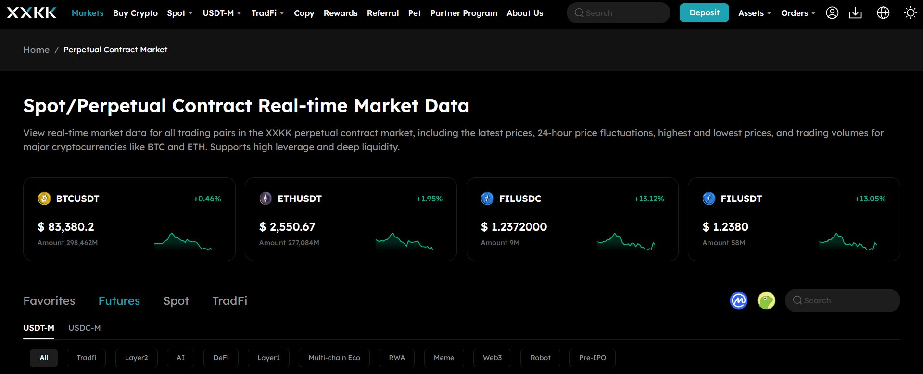The image size is (923, 374).
Task: Expand the TradFi dropdown in navbar
Action: click(x=268, y=13)
